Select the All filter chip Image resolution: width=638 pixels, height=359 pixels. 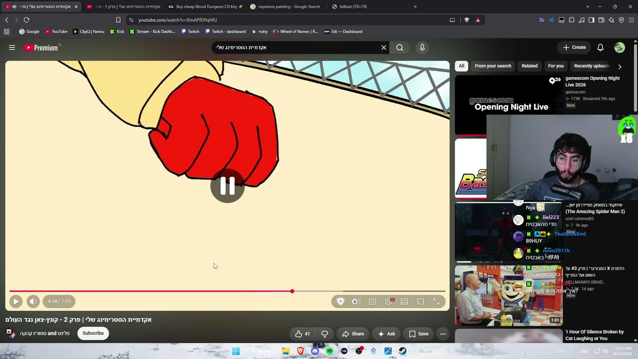(x=462, y=66)
